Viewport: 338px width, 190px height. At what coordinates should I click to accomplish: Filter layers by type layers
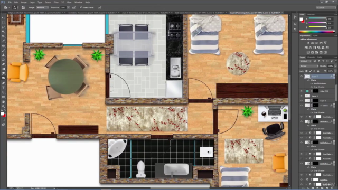pos(323,61)
